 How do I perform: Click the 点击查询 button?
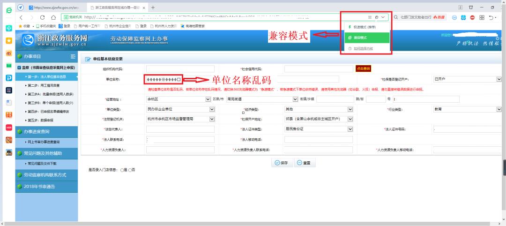[x=363, y=68]
